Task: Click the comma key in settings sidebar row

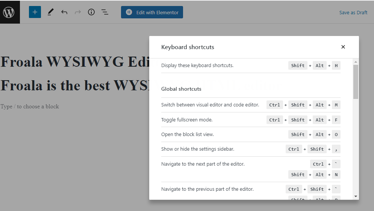Action: (336, 149)
